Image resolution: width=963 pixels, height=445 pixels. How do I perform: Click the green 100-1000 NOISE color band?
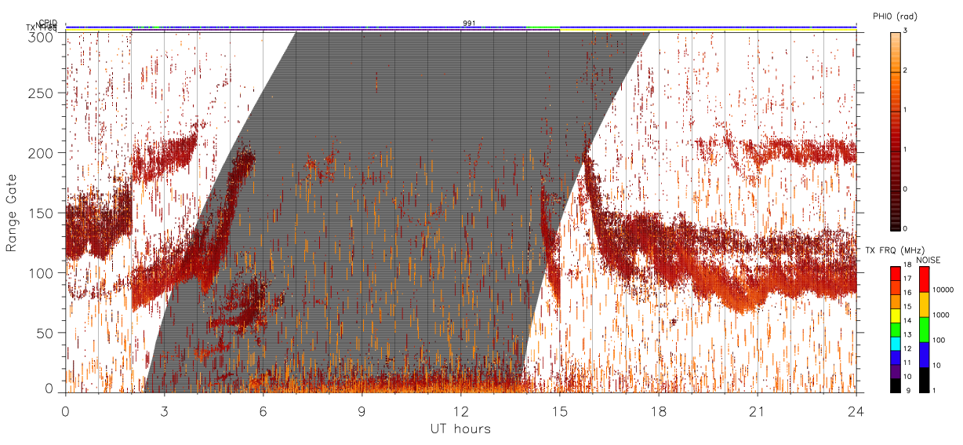click(923, 330)
